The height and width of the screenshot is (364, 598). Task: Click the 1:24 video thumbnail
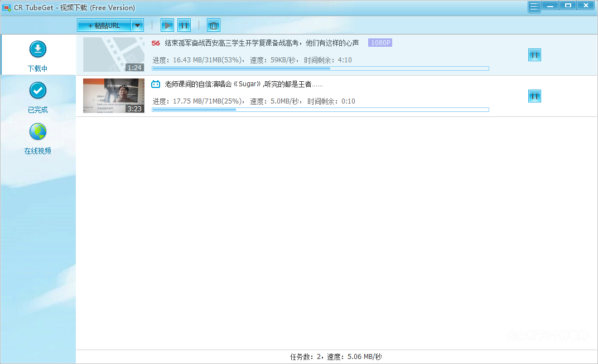[113, 55]
